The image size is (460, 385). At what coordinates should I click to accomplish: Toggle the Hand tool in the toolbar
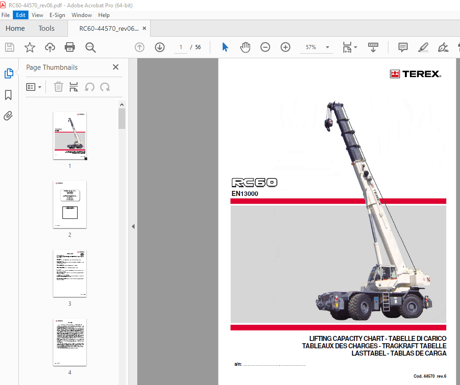pos(245,47)
